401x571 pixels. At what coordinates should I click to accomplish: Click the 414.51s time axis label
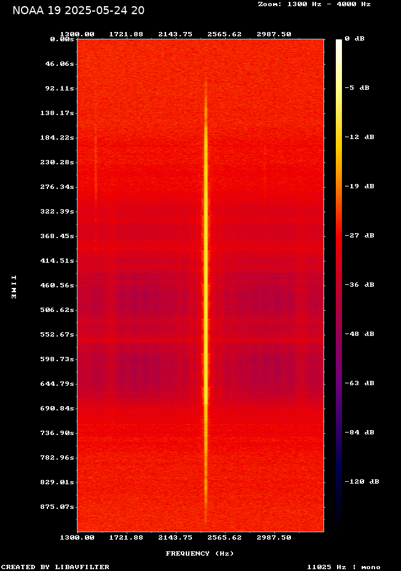pyautogui.click(x=57, y=261)
